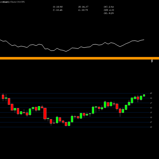Screen dimensions: 159x159
Task: Click the 47 price axis label
Action: click(x=151, y=103)
